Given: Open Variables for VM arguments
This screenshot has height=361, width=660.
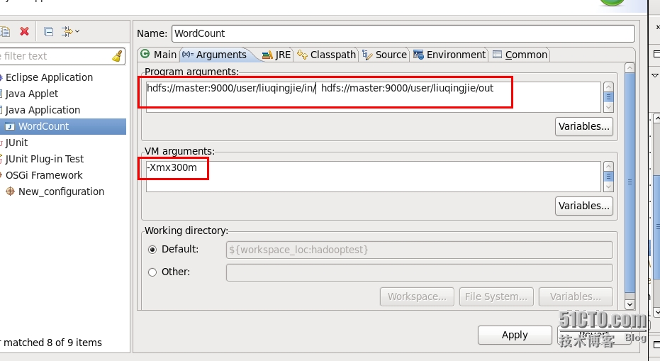Looking at the screenshot, I should [x=584, y=206].
